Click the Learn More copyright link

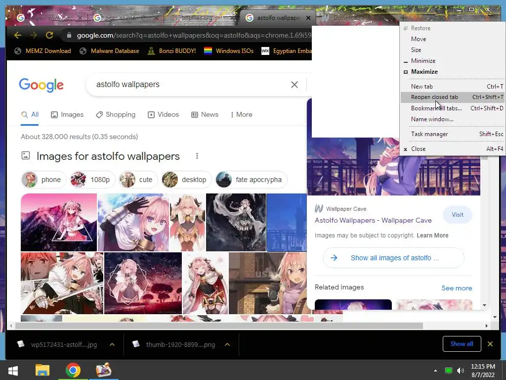(x=432, y=235)
